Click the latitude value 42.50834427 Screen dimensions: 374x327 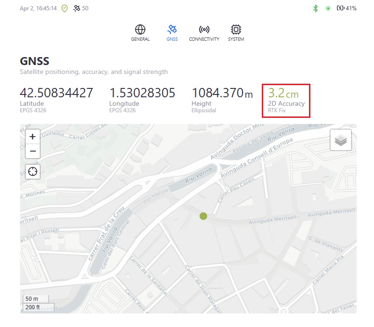(x=57, y=93)
